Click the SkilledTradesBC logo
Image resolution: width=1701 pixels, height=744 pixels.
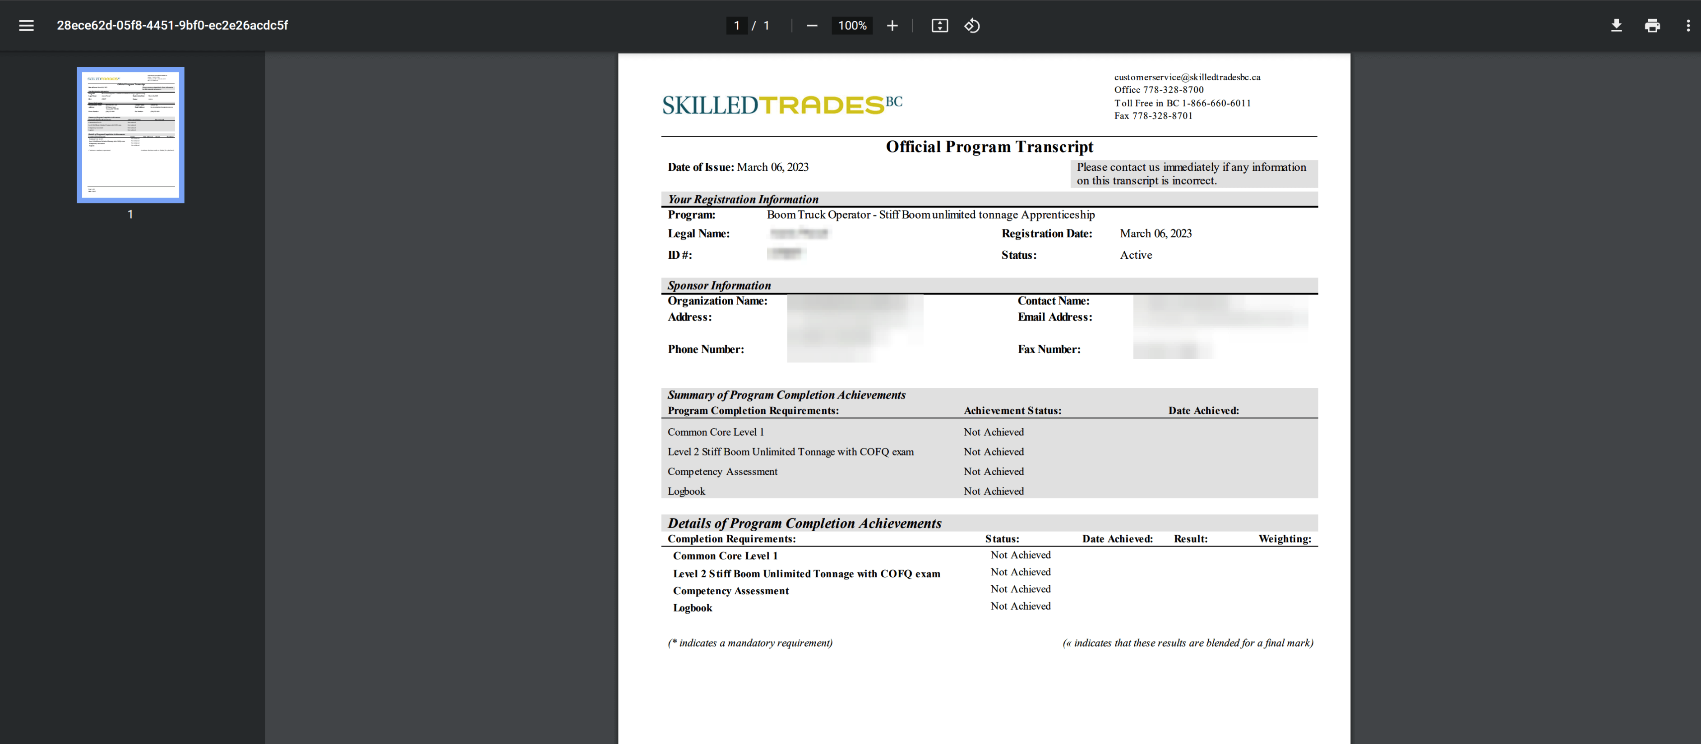[x=782, y=104]
